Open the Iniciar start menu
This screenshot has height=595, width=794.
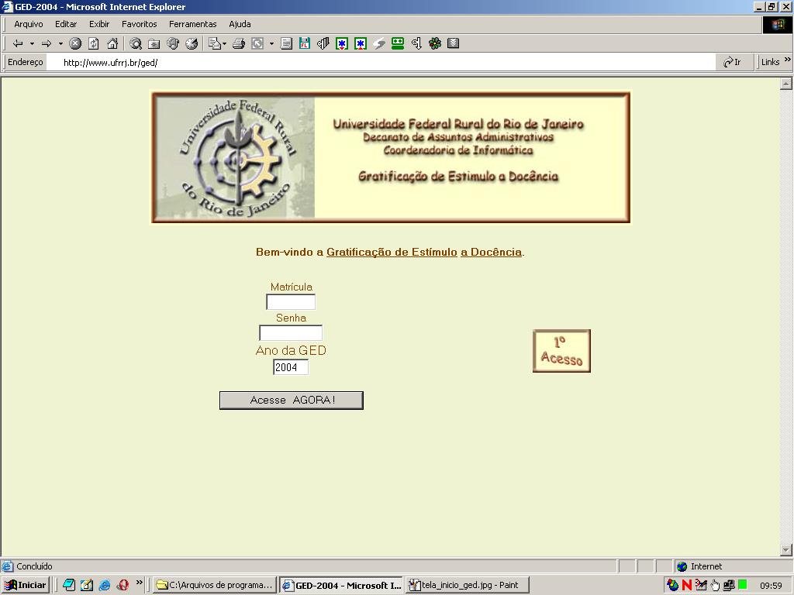coord(26,586)
